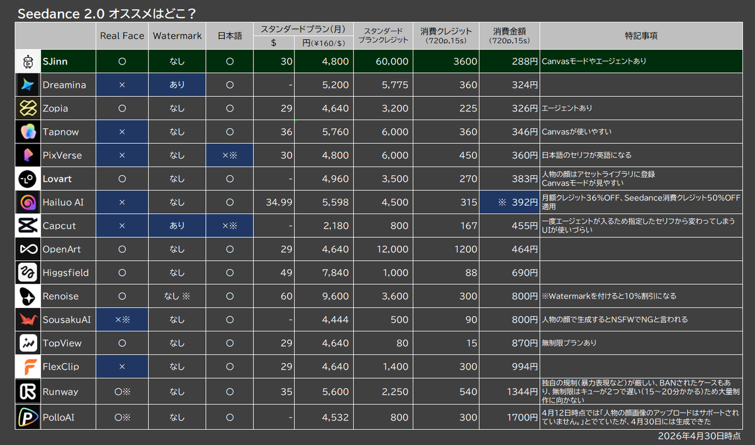755x445 pixels.
Task: Click the TopView logo icon
Action: (x=27, y=343)
